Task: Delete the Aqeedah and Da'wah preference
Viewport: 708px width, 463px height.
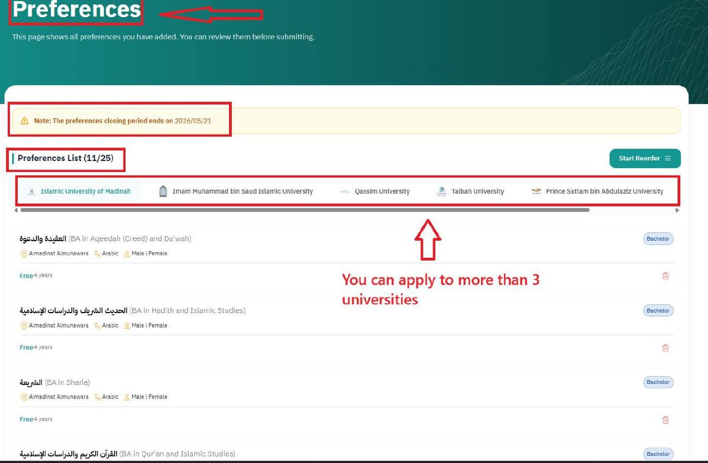Action: (666, 275)
